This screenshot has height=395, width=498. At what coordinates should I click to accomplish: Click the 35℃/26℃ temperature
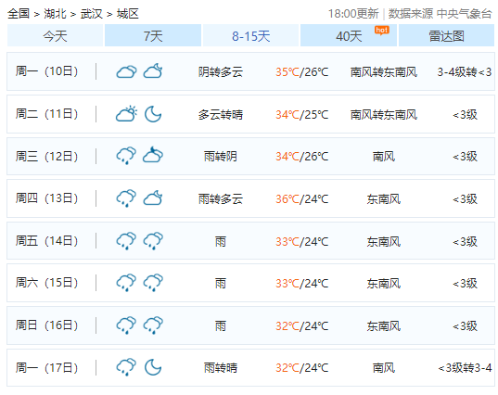click(x=301, y=72)
